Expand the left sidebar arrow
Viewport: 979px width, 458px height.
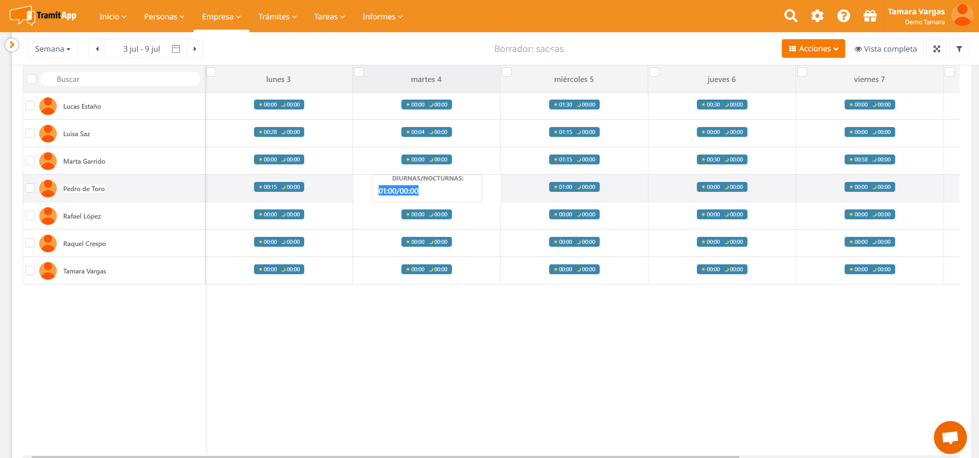(12, 45)
